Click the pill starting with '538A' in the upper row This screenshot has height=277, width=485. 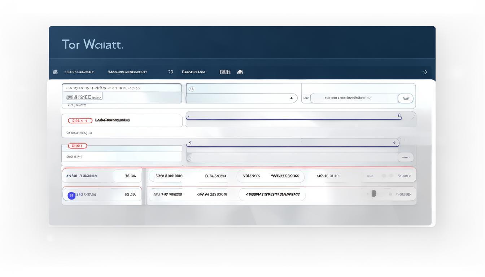pyautogui.click(x=167, y=176)
